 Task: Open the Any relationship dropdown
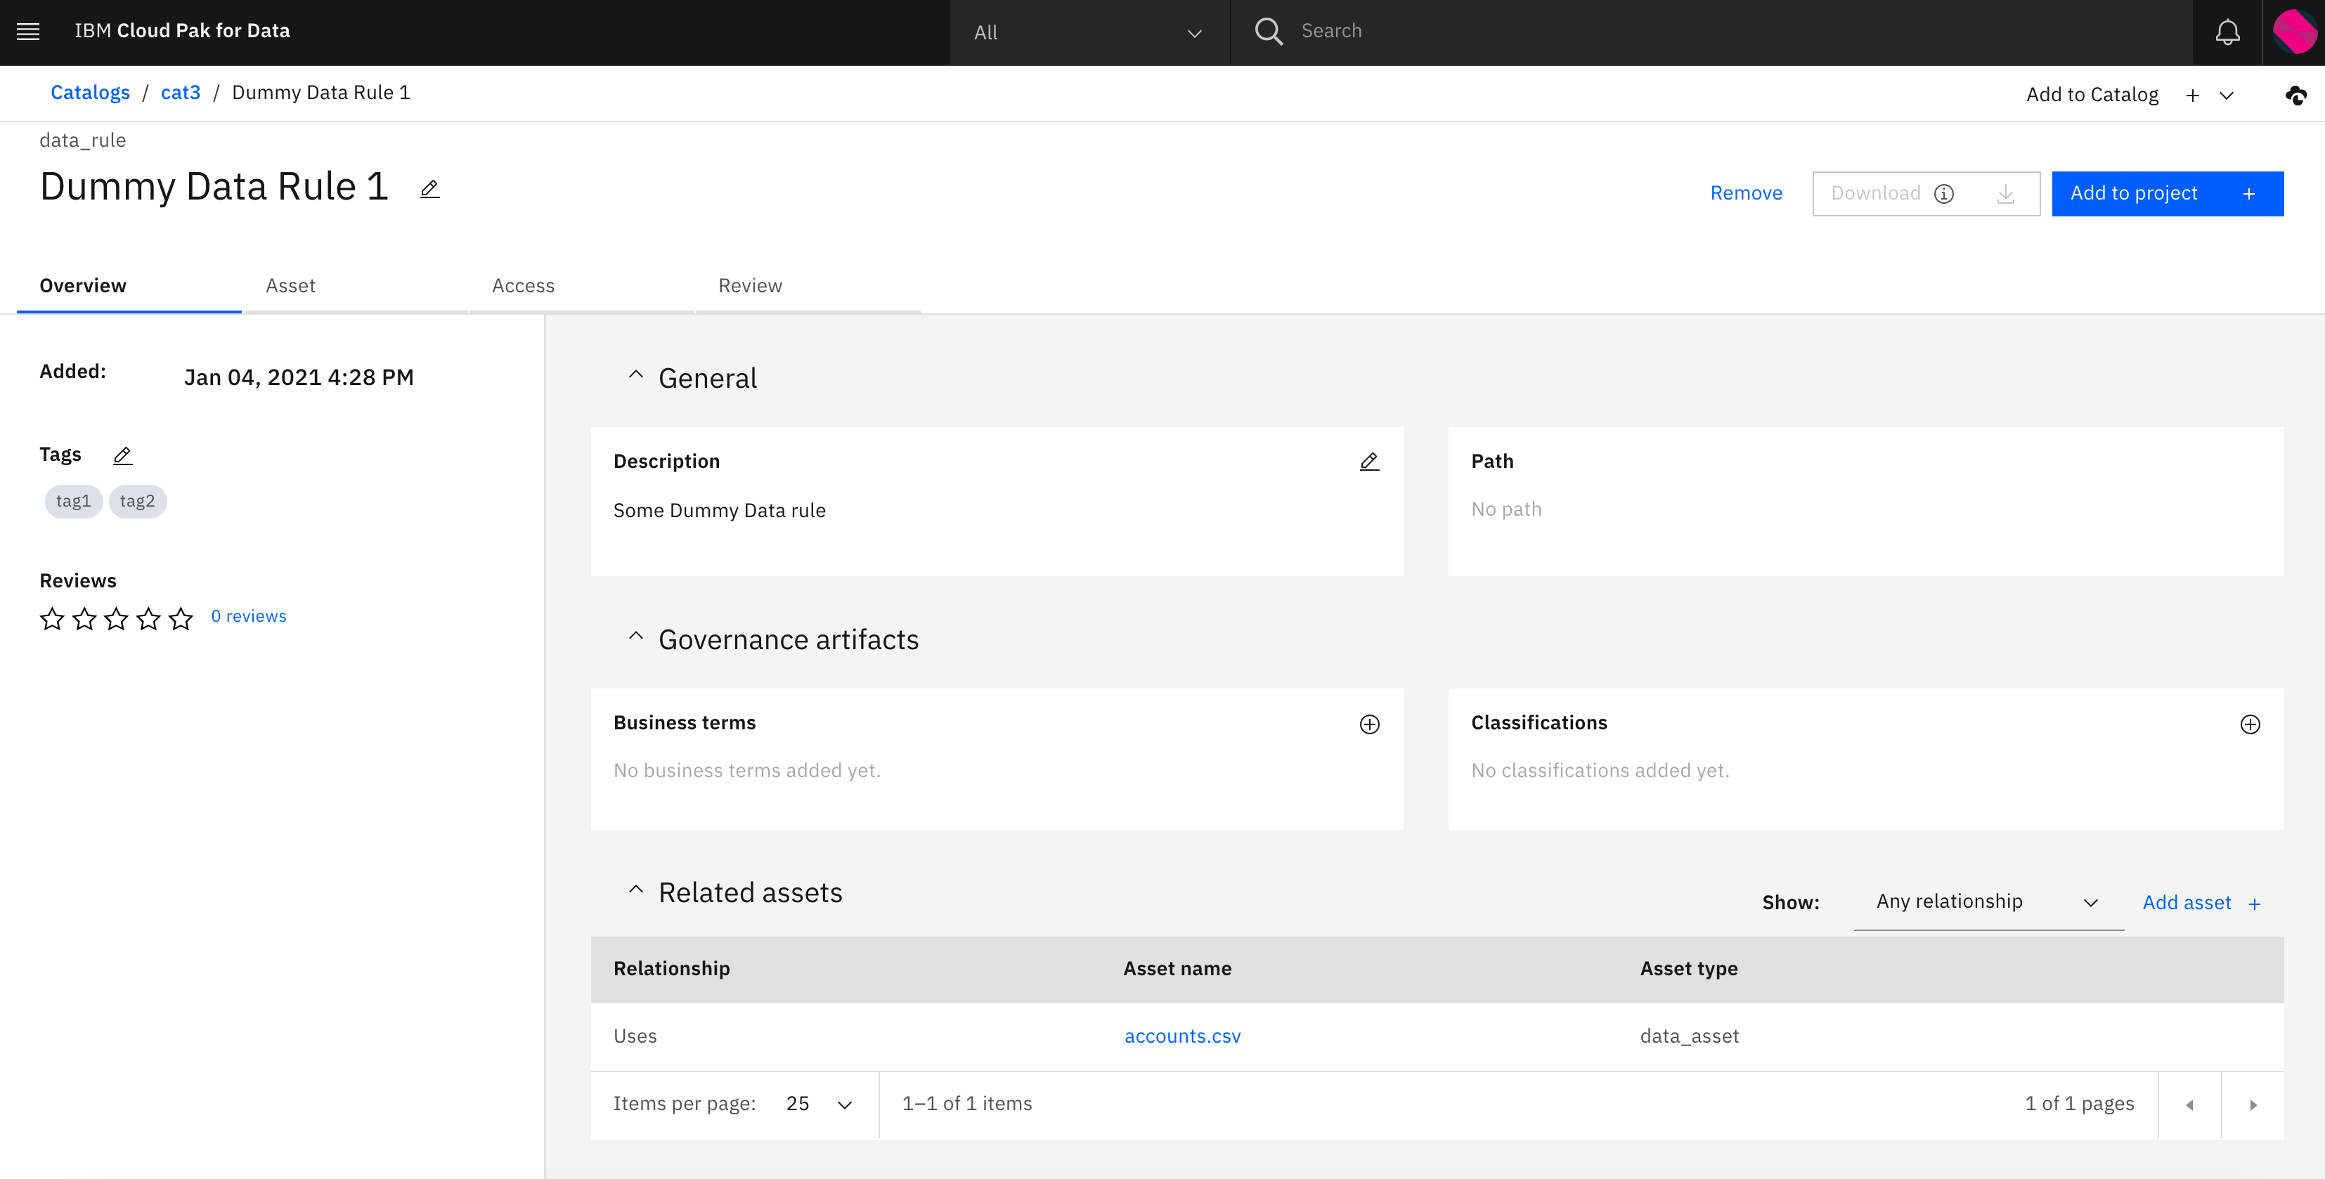pos(1986,902)
